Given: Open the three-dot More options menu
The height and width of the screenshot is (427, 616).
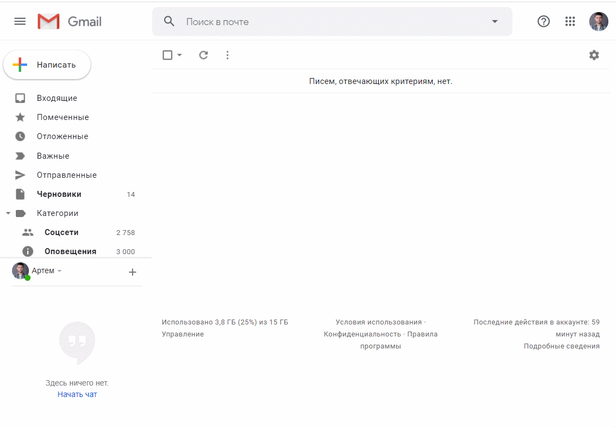Looking at the screenshot, I should 228,55.
